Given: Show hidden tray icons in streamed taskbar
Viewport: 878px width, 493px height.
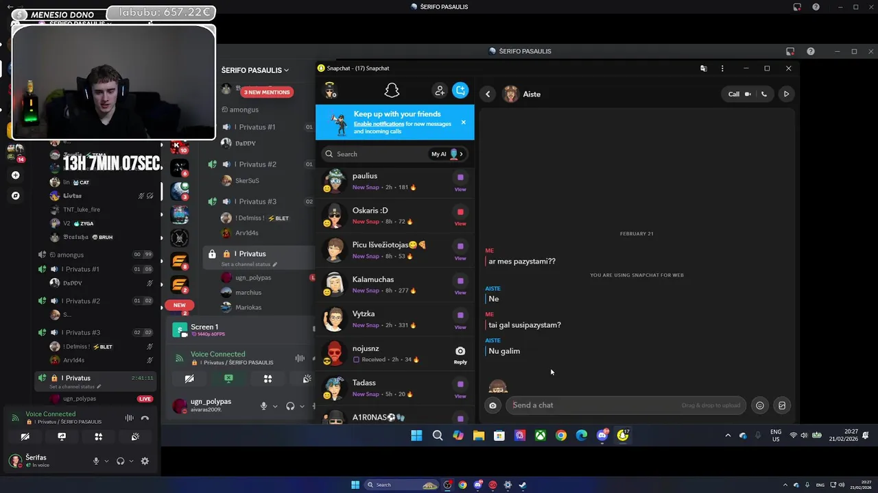Looking at the screenshot, I should (x=728, y=435).
